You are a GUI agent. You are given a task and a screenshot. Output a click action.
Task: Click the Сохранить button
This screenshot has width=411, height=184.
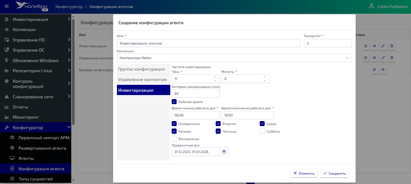(335, 173)
